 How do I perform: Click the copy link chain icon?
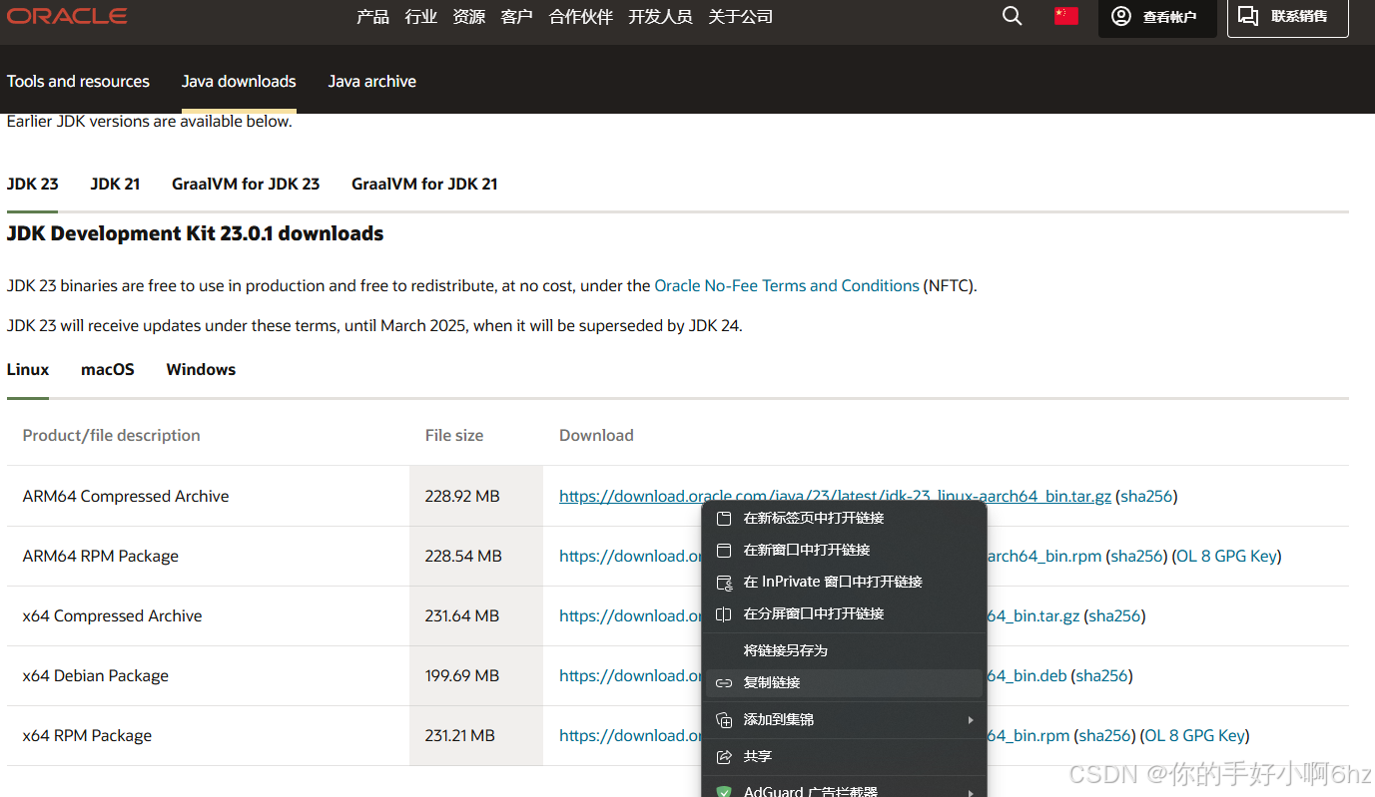coord(725,683)
